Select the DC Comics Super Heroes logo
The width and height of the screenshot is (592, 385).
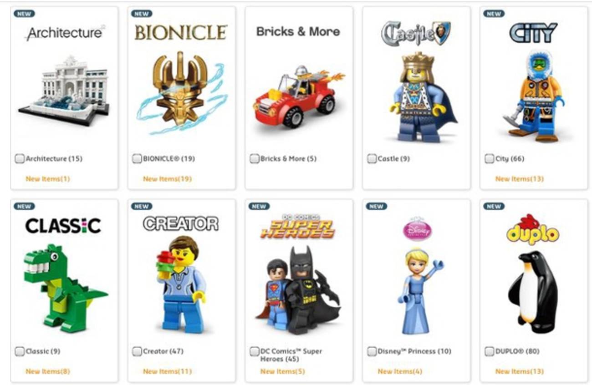point(297,226)
